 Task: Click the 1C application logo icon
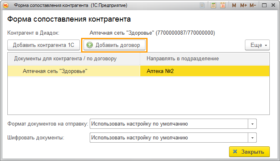[6, 5]
